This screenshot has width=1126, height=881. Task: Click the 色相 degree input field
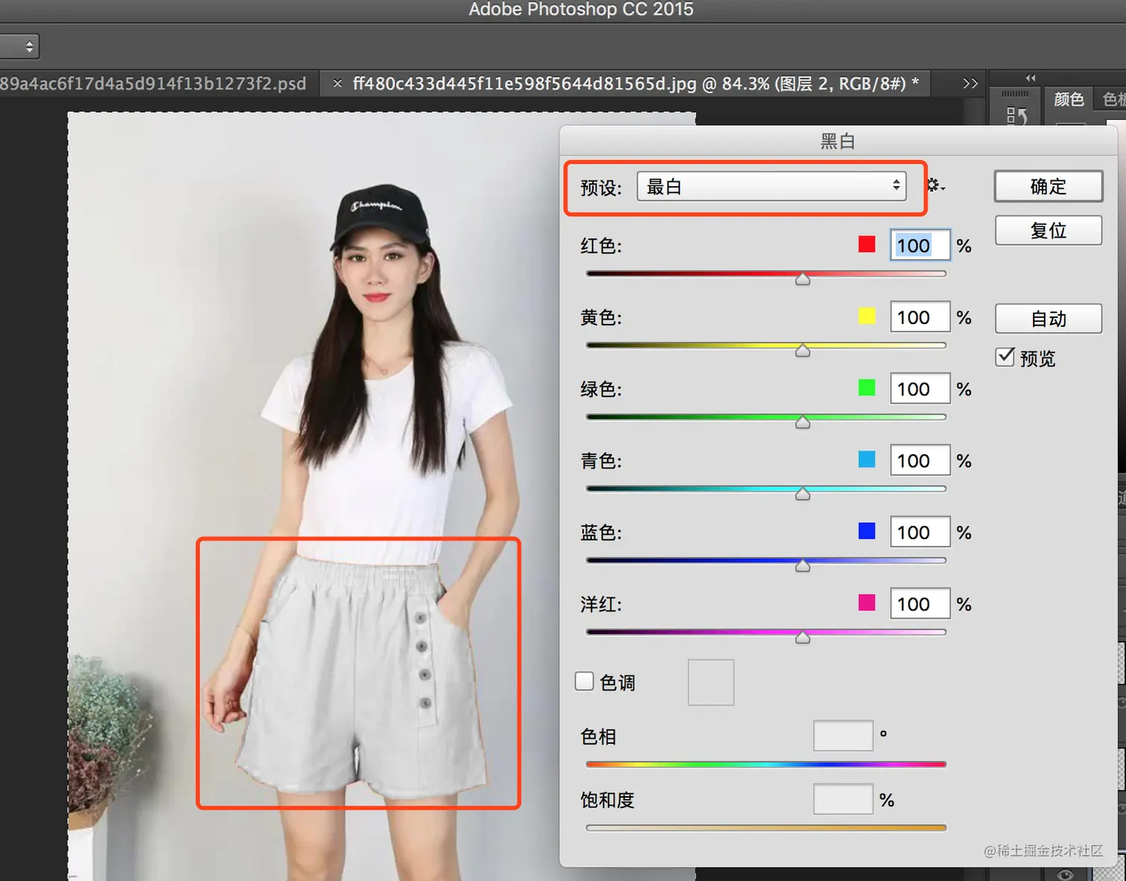(843, 736)
